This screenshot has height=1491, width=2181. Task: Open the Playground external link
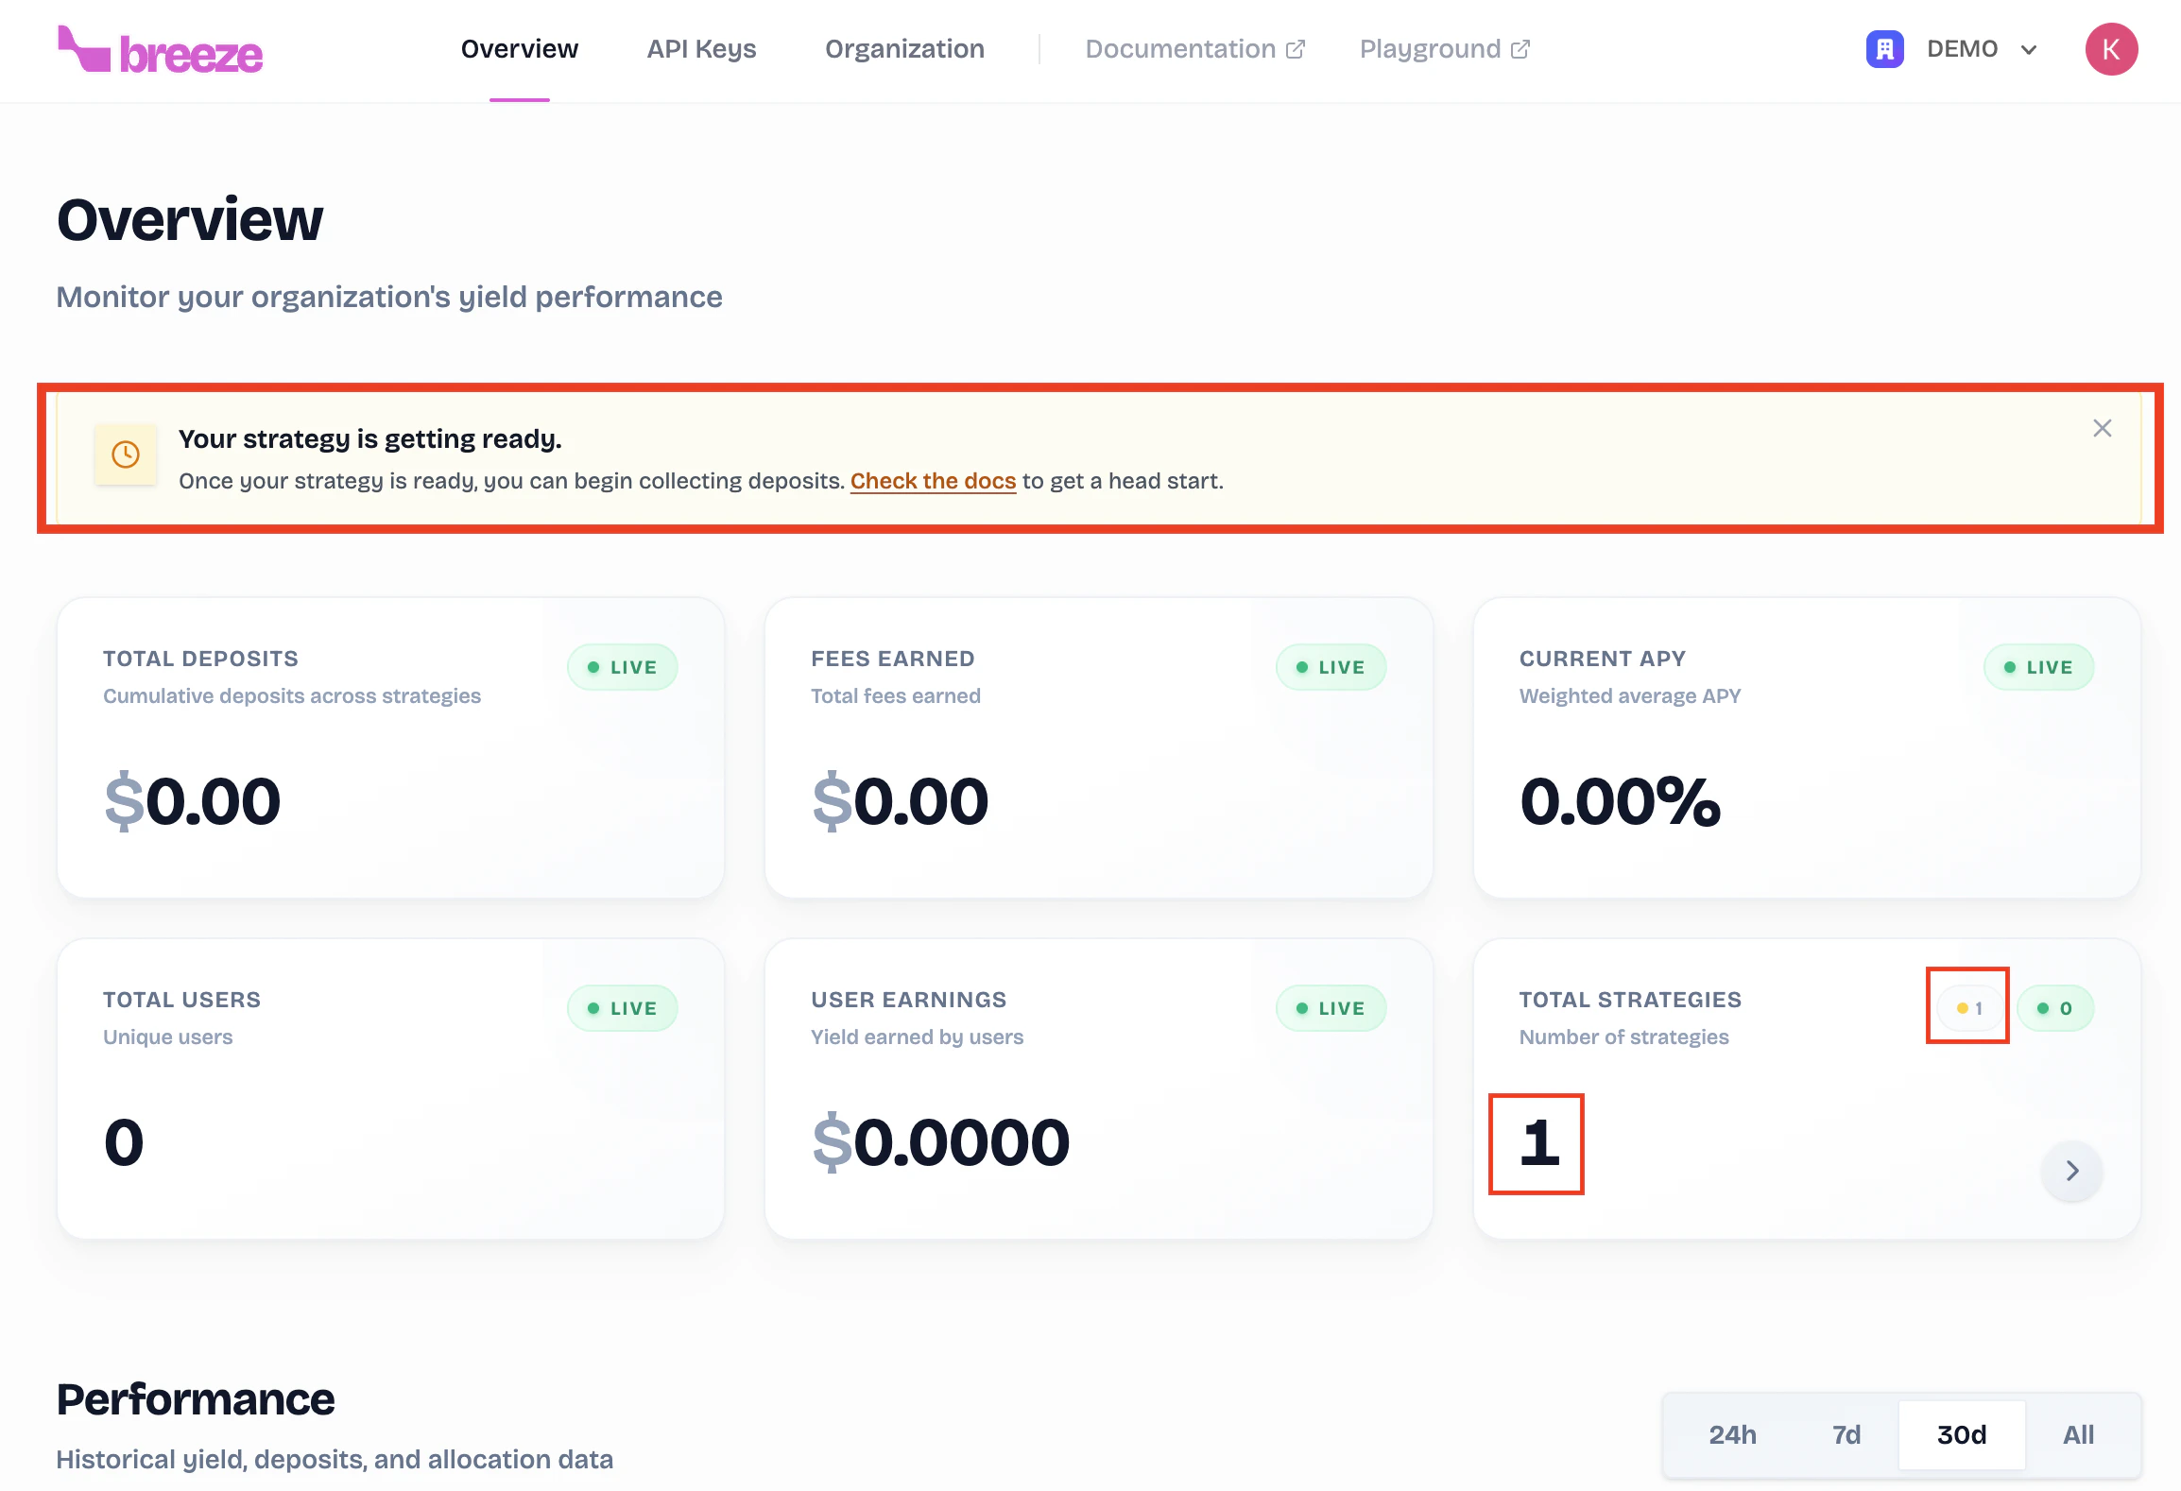[1444, 49]
